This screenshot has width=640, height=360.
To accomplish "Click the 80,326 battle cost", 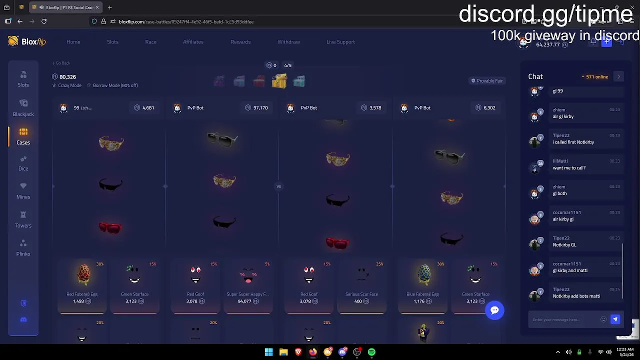I will point(64,77).
